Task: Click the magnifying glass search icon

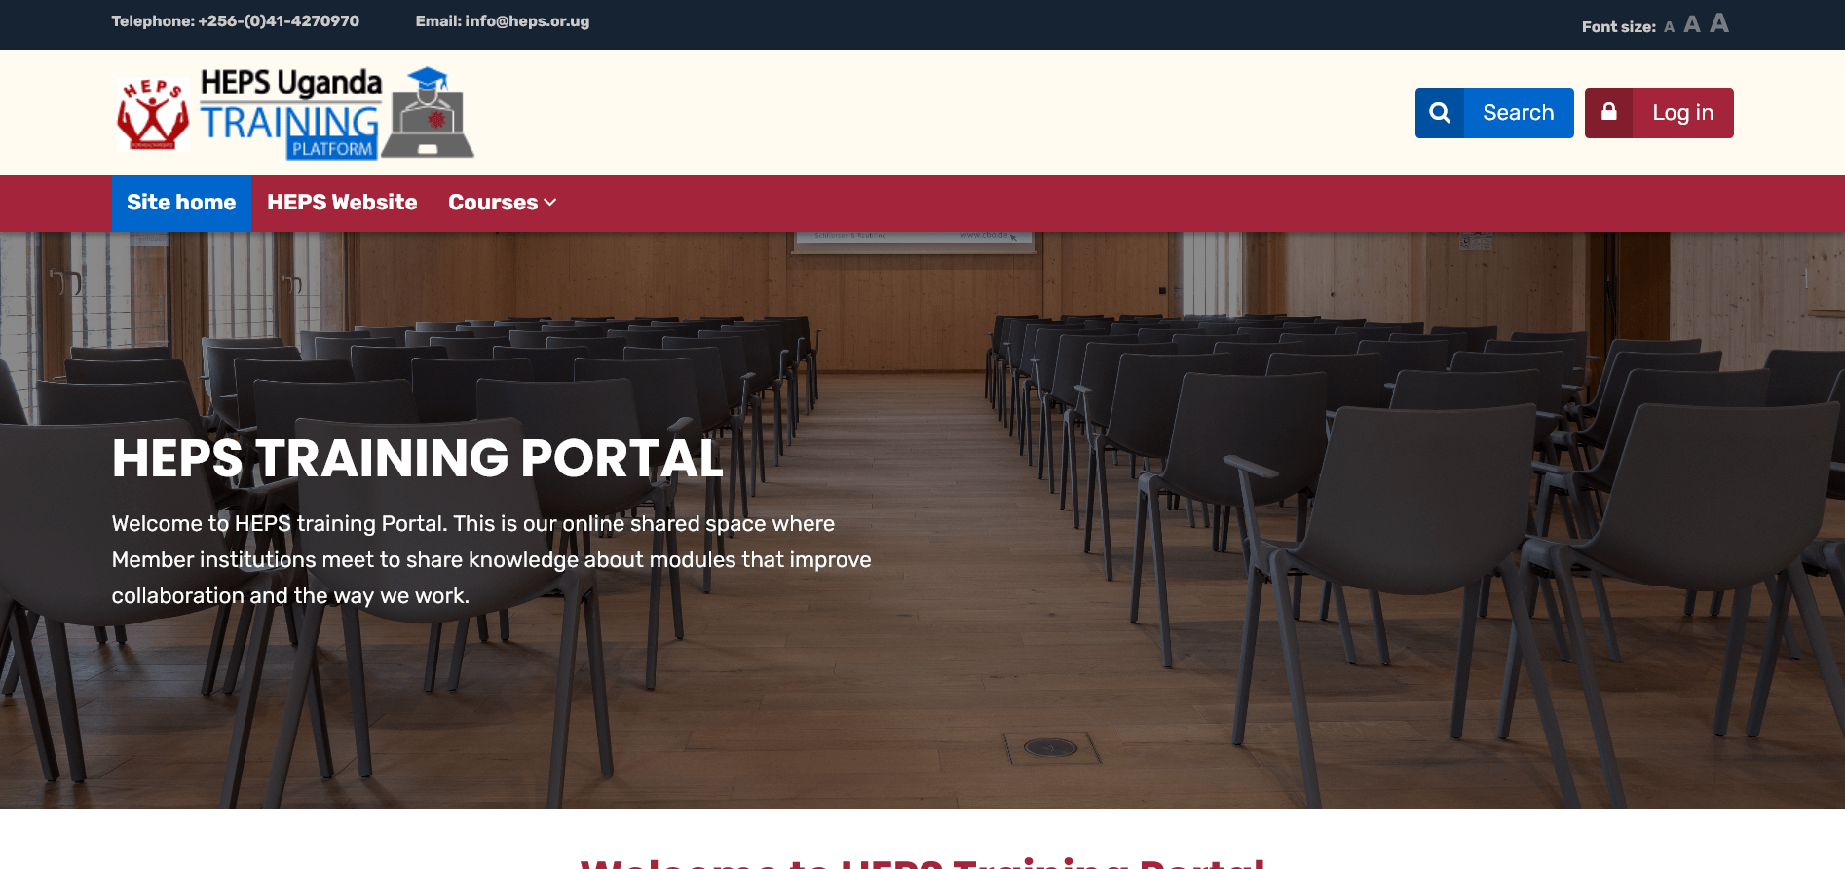Action: 1440,113
